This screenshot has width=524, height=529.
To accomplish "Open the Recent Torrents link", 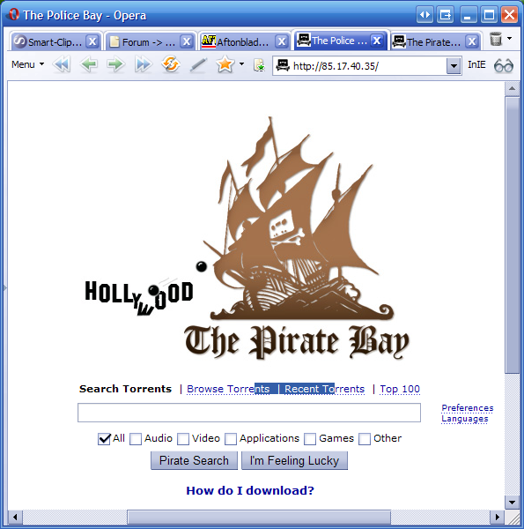I will click(x=324, y=389).
